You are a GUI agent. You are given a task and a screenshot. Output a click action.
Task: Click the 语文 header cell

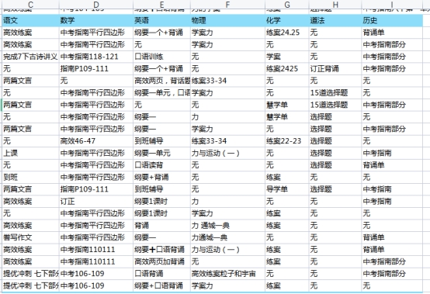(30, 20)
